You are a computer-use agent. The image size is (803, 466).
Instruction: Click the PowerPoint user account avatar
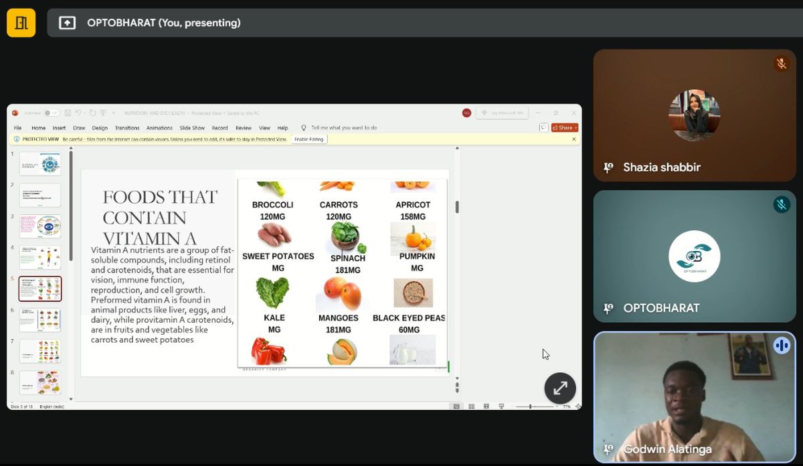466,113
